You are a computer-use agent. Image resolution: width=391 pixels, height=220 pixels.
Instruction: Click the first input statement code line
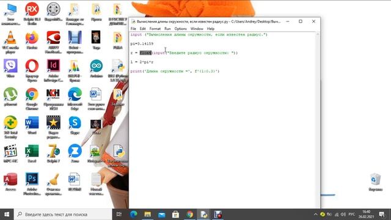click(x=199, y=35)
